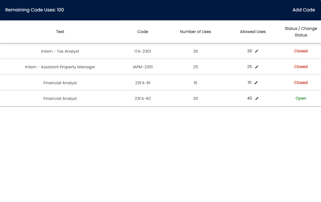Click the Status / Change Status header
The height and width of the screenshot is (202, 321).
(x=301, y=32)
